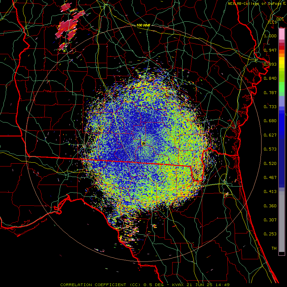This screenshot has width=287, height=287.
Task: Click the NEXLAB-College of DuPage credit text
Action: tap(256, 4)
